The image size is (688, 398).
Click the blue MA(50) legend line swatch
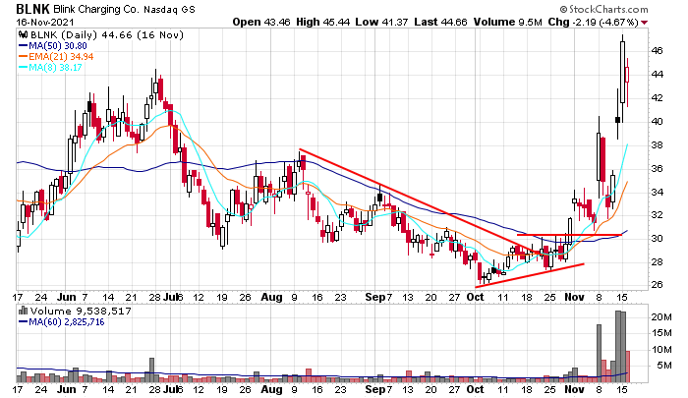[x=23, y=46]
